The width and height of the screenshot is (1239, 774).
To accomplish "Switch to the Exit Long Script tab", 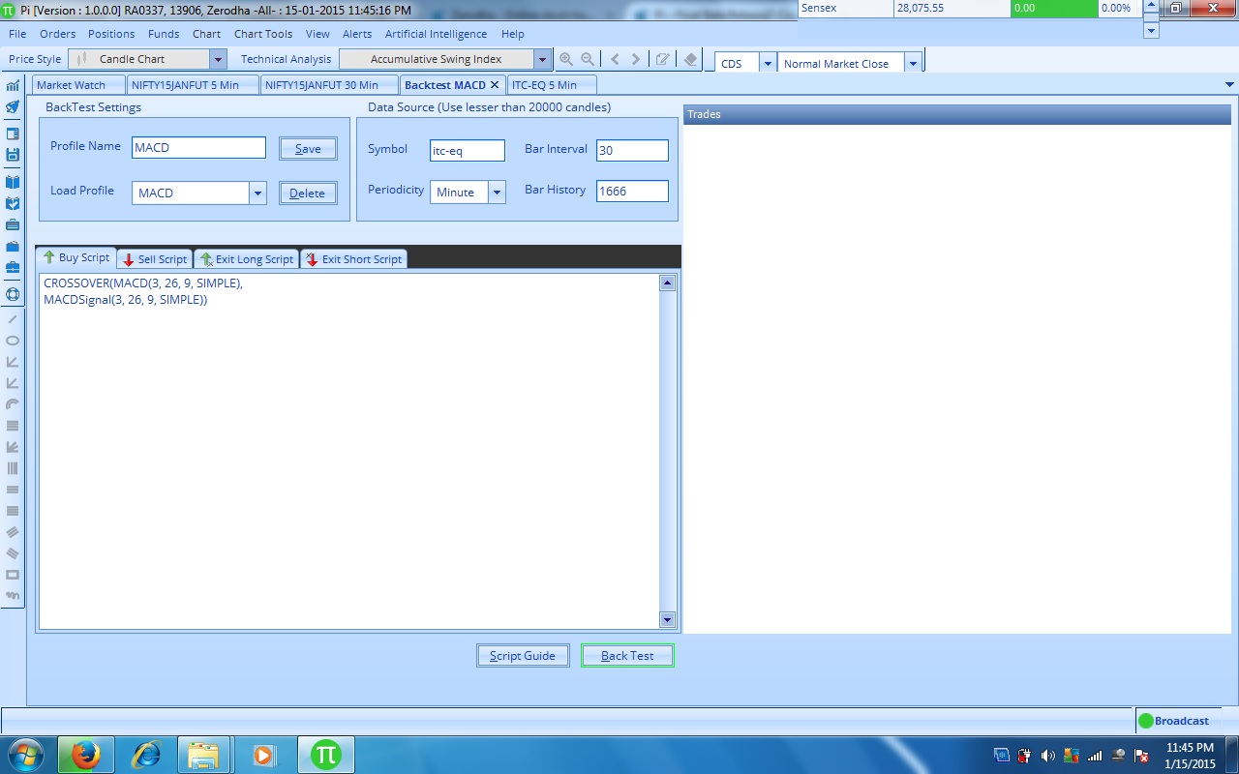I will [246, 259].
